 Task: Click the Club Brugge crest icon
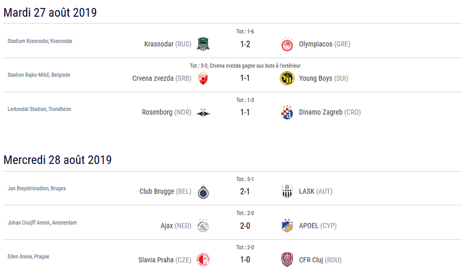pos(203,192)
